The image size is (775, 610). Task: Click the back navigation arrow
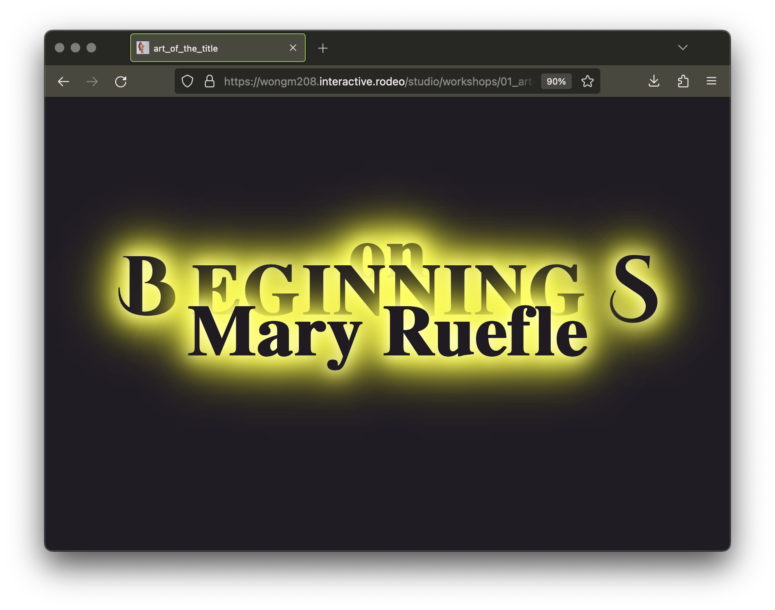pos(64,82)
